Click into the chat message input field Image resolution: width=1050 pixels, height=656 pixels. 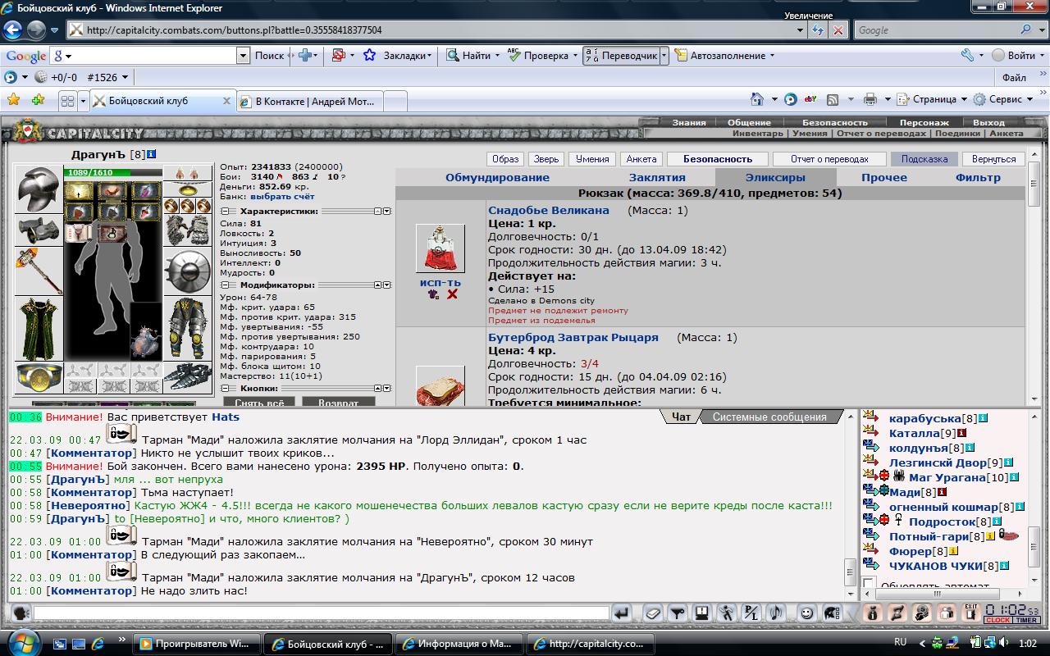point(321,613)
